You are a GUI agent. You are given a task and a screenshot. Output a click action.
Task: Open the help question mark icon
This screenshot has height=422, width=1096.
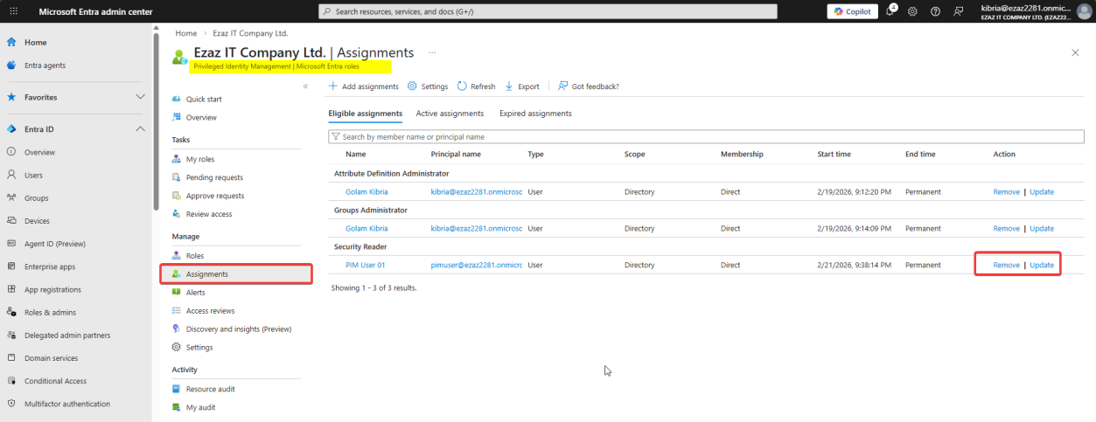click(x=935, y=11)
